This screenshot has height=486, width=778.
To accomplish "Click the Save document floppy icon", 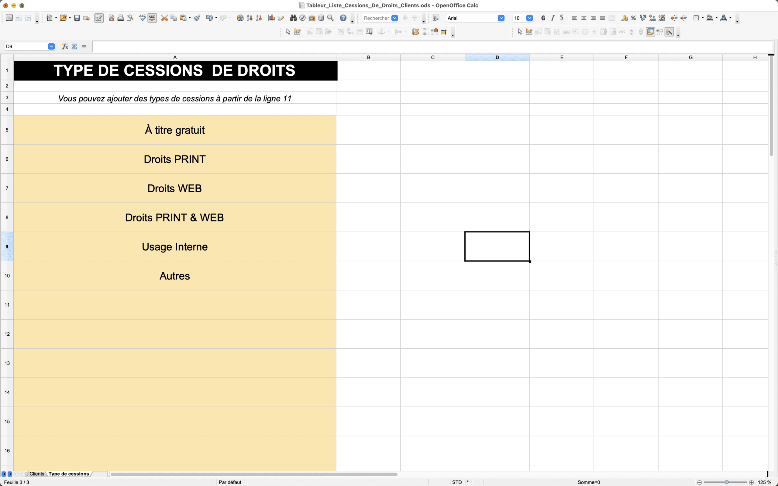I will point(77,18).
